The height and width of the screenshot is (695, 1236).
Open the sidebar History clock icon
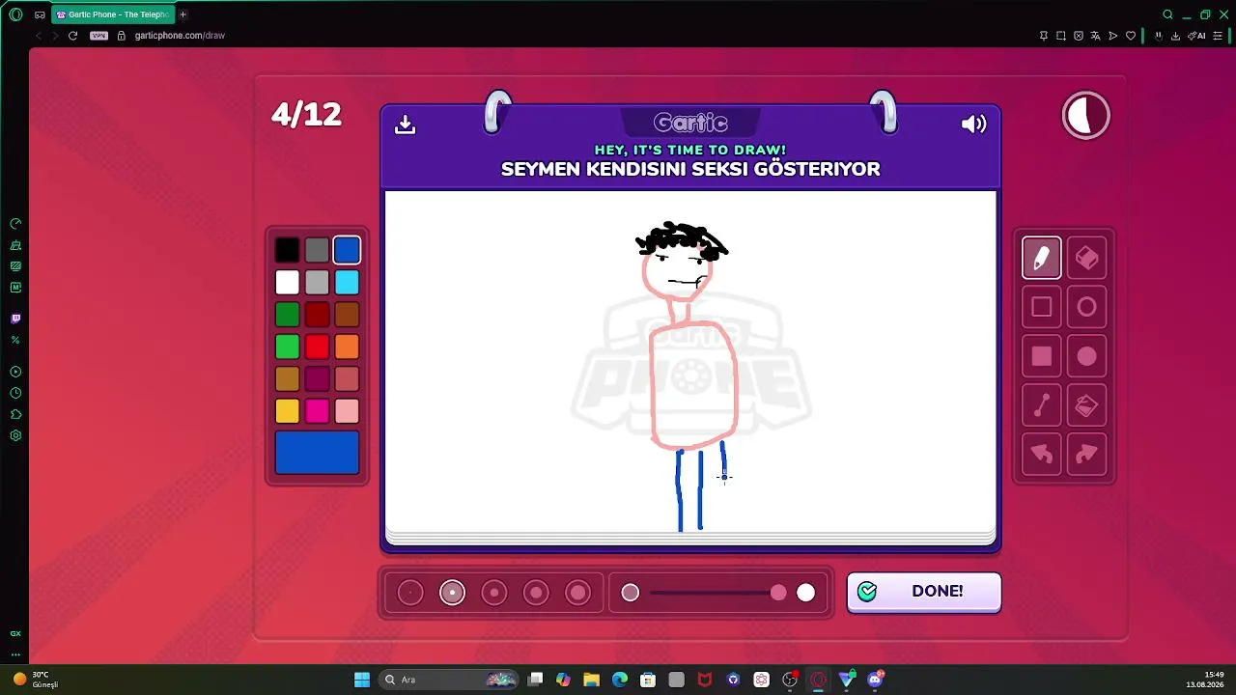[x=15, y=393]
